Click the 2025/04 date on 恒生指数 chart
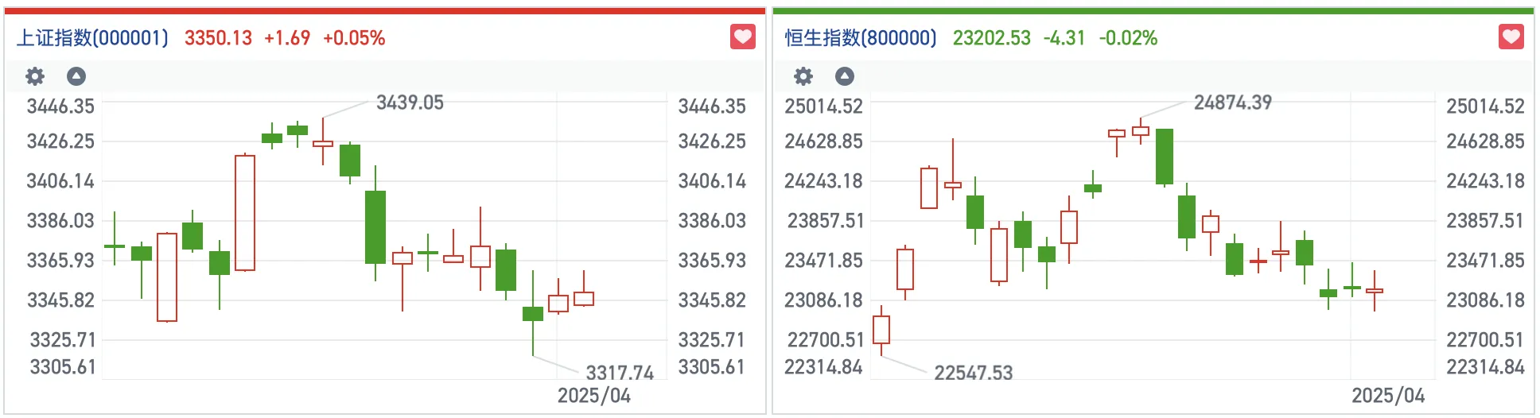The image size is (1540, 418). point(1387,396)
